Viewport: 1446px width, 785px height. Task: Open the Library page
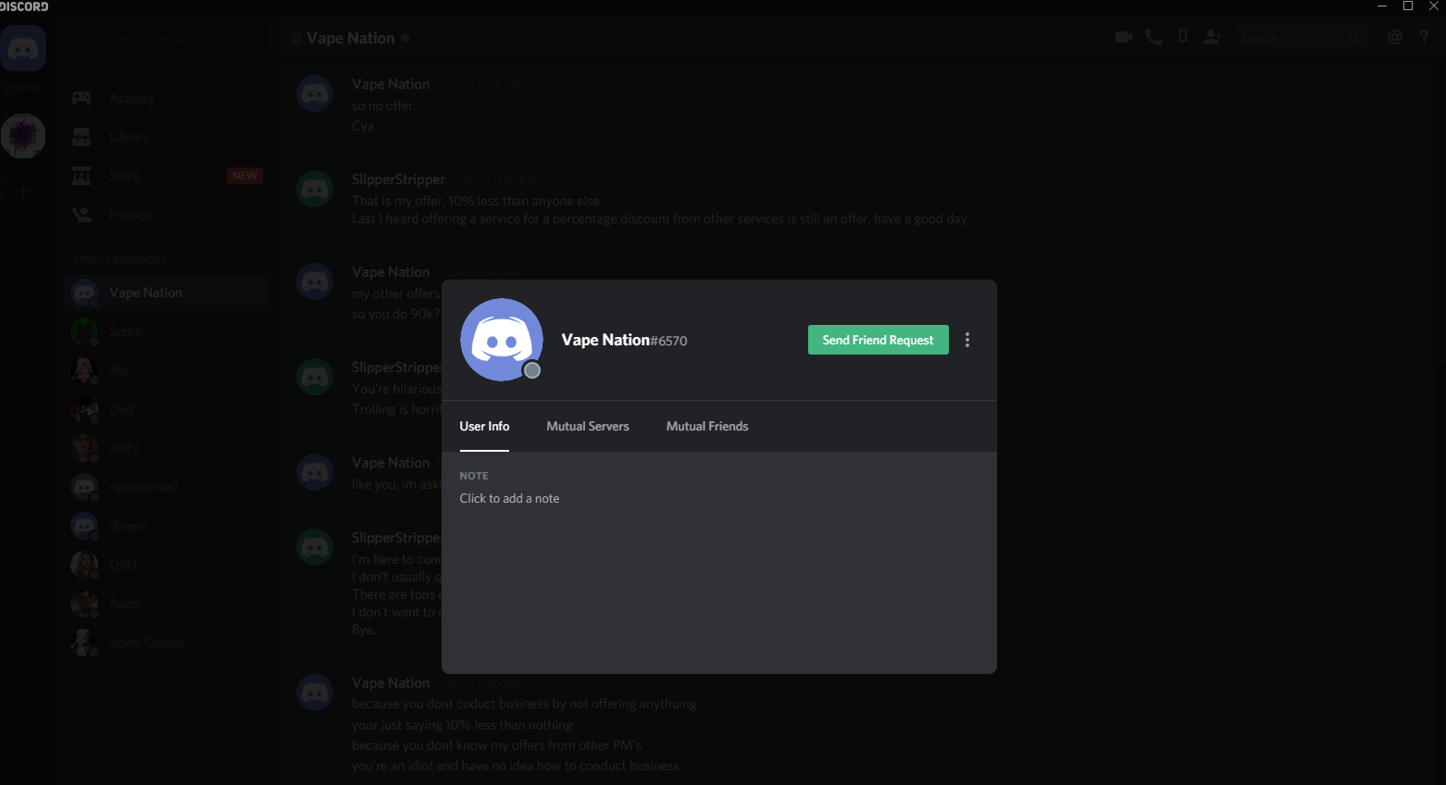[167, 137]
